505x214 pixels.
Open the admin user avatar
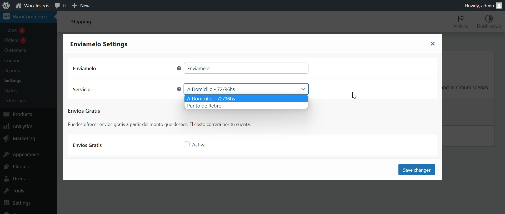pos(499,6)
